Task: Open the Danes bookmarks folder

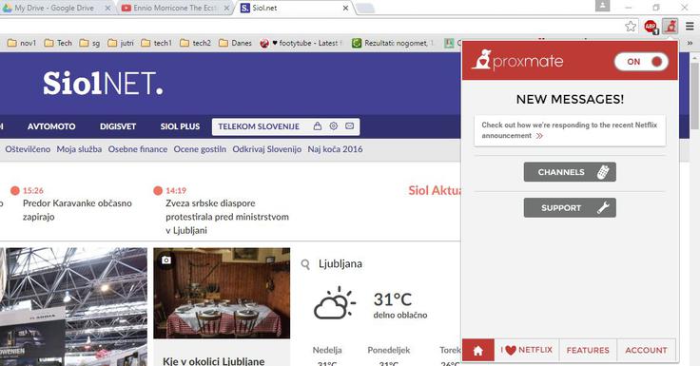Action: coord(235,43)
